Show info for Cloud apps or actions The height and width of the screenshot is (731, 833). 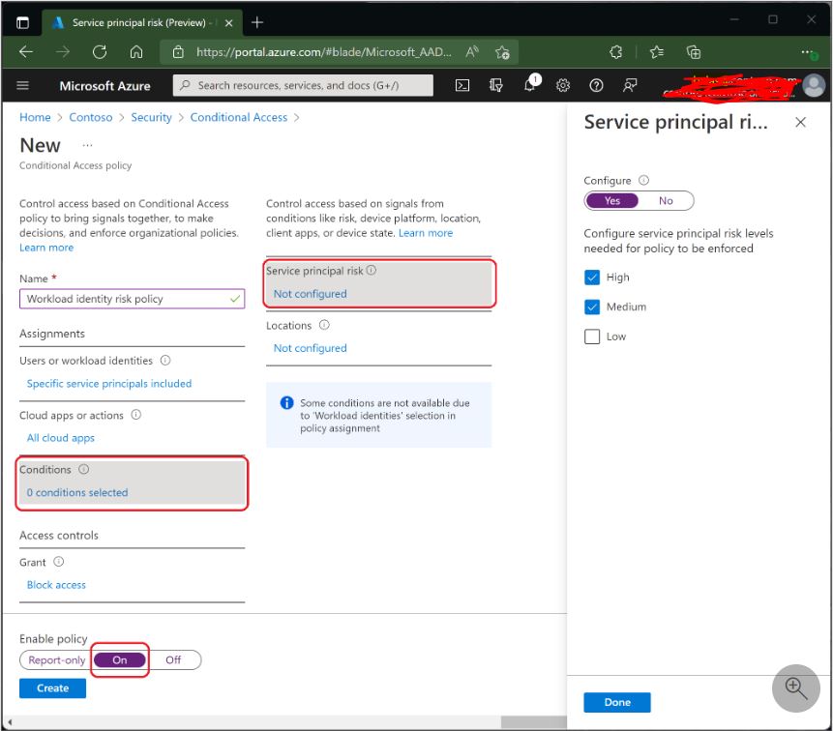(136, 415)
